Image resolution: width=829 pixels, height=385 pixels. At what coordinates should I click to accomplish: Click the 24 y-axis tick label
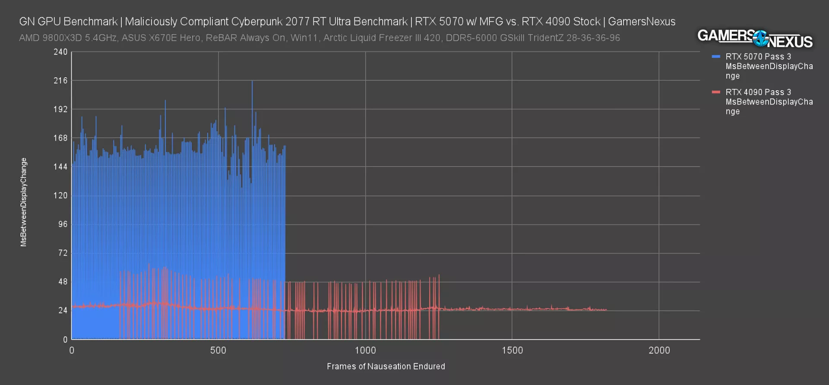click(x=63, y=310)
